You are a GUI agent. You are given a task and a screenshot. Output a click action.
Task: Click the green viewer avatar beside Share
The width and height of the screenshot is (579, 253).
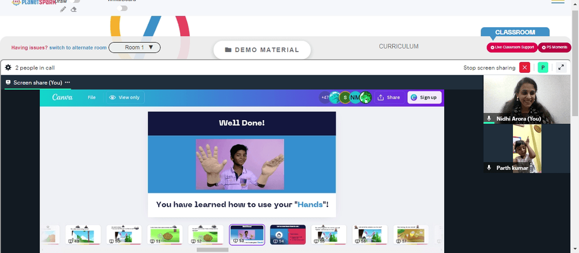click(365, 97)
